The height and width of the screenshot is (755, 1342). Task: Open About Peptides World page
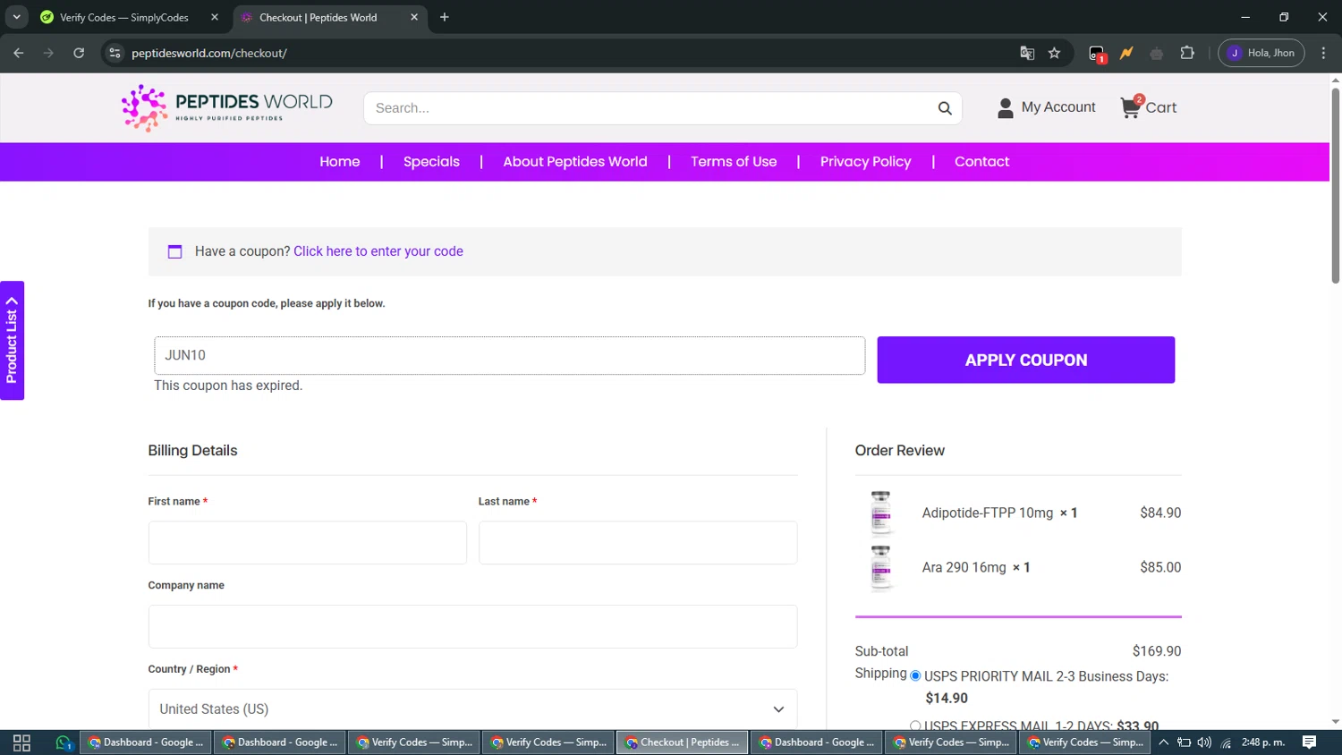pos(575,162)
